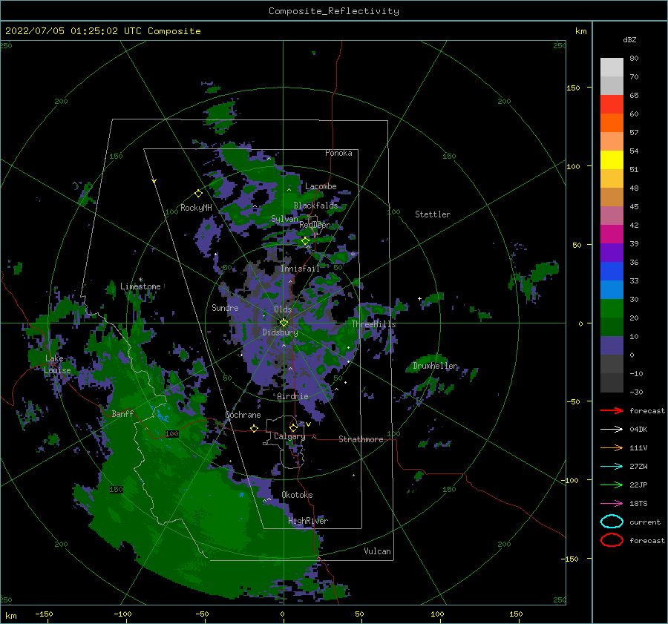This screenshot has height=624, width=668.
Task: Click the light blue 33 dBZ swatch
Action: click(612, 289)
